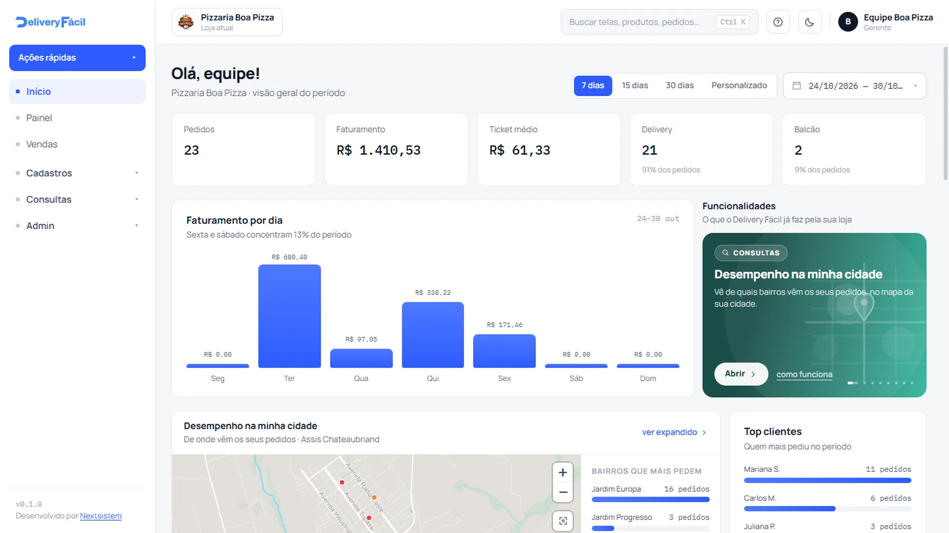Click Jardim Europa pedidos progress bar
The height and width of the screenshot is (533, 949).
[x=651, y=499]
